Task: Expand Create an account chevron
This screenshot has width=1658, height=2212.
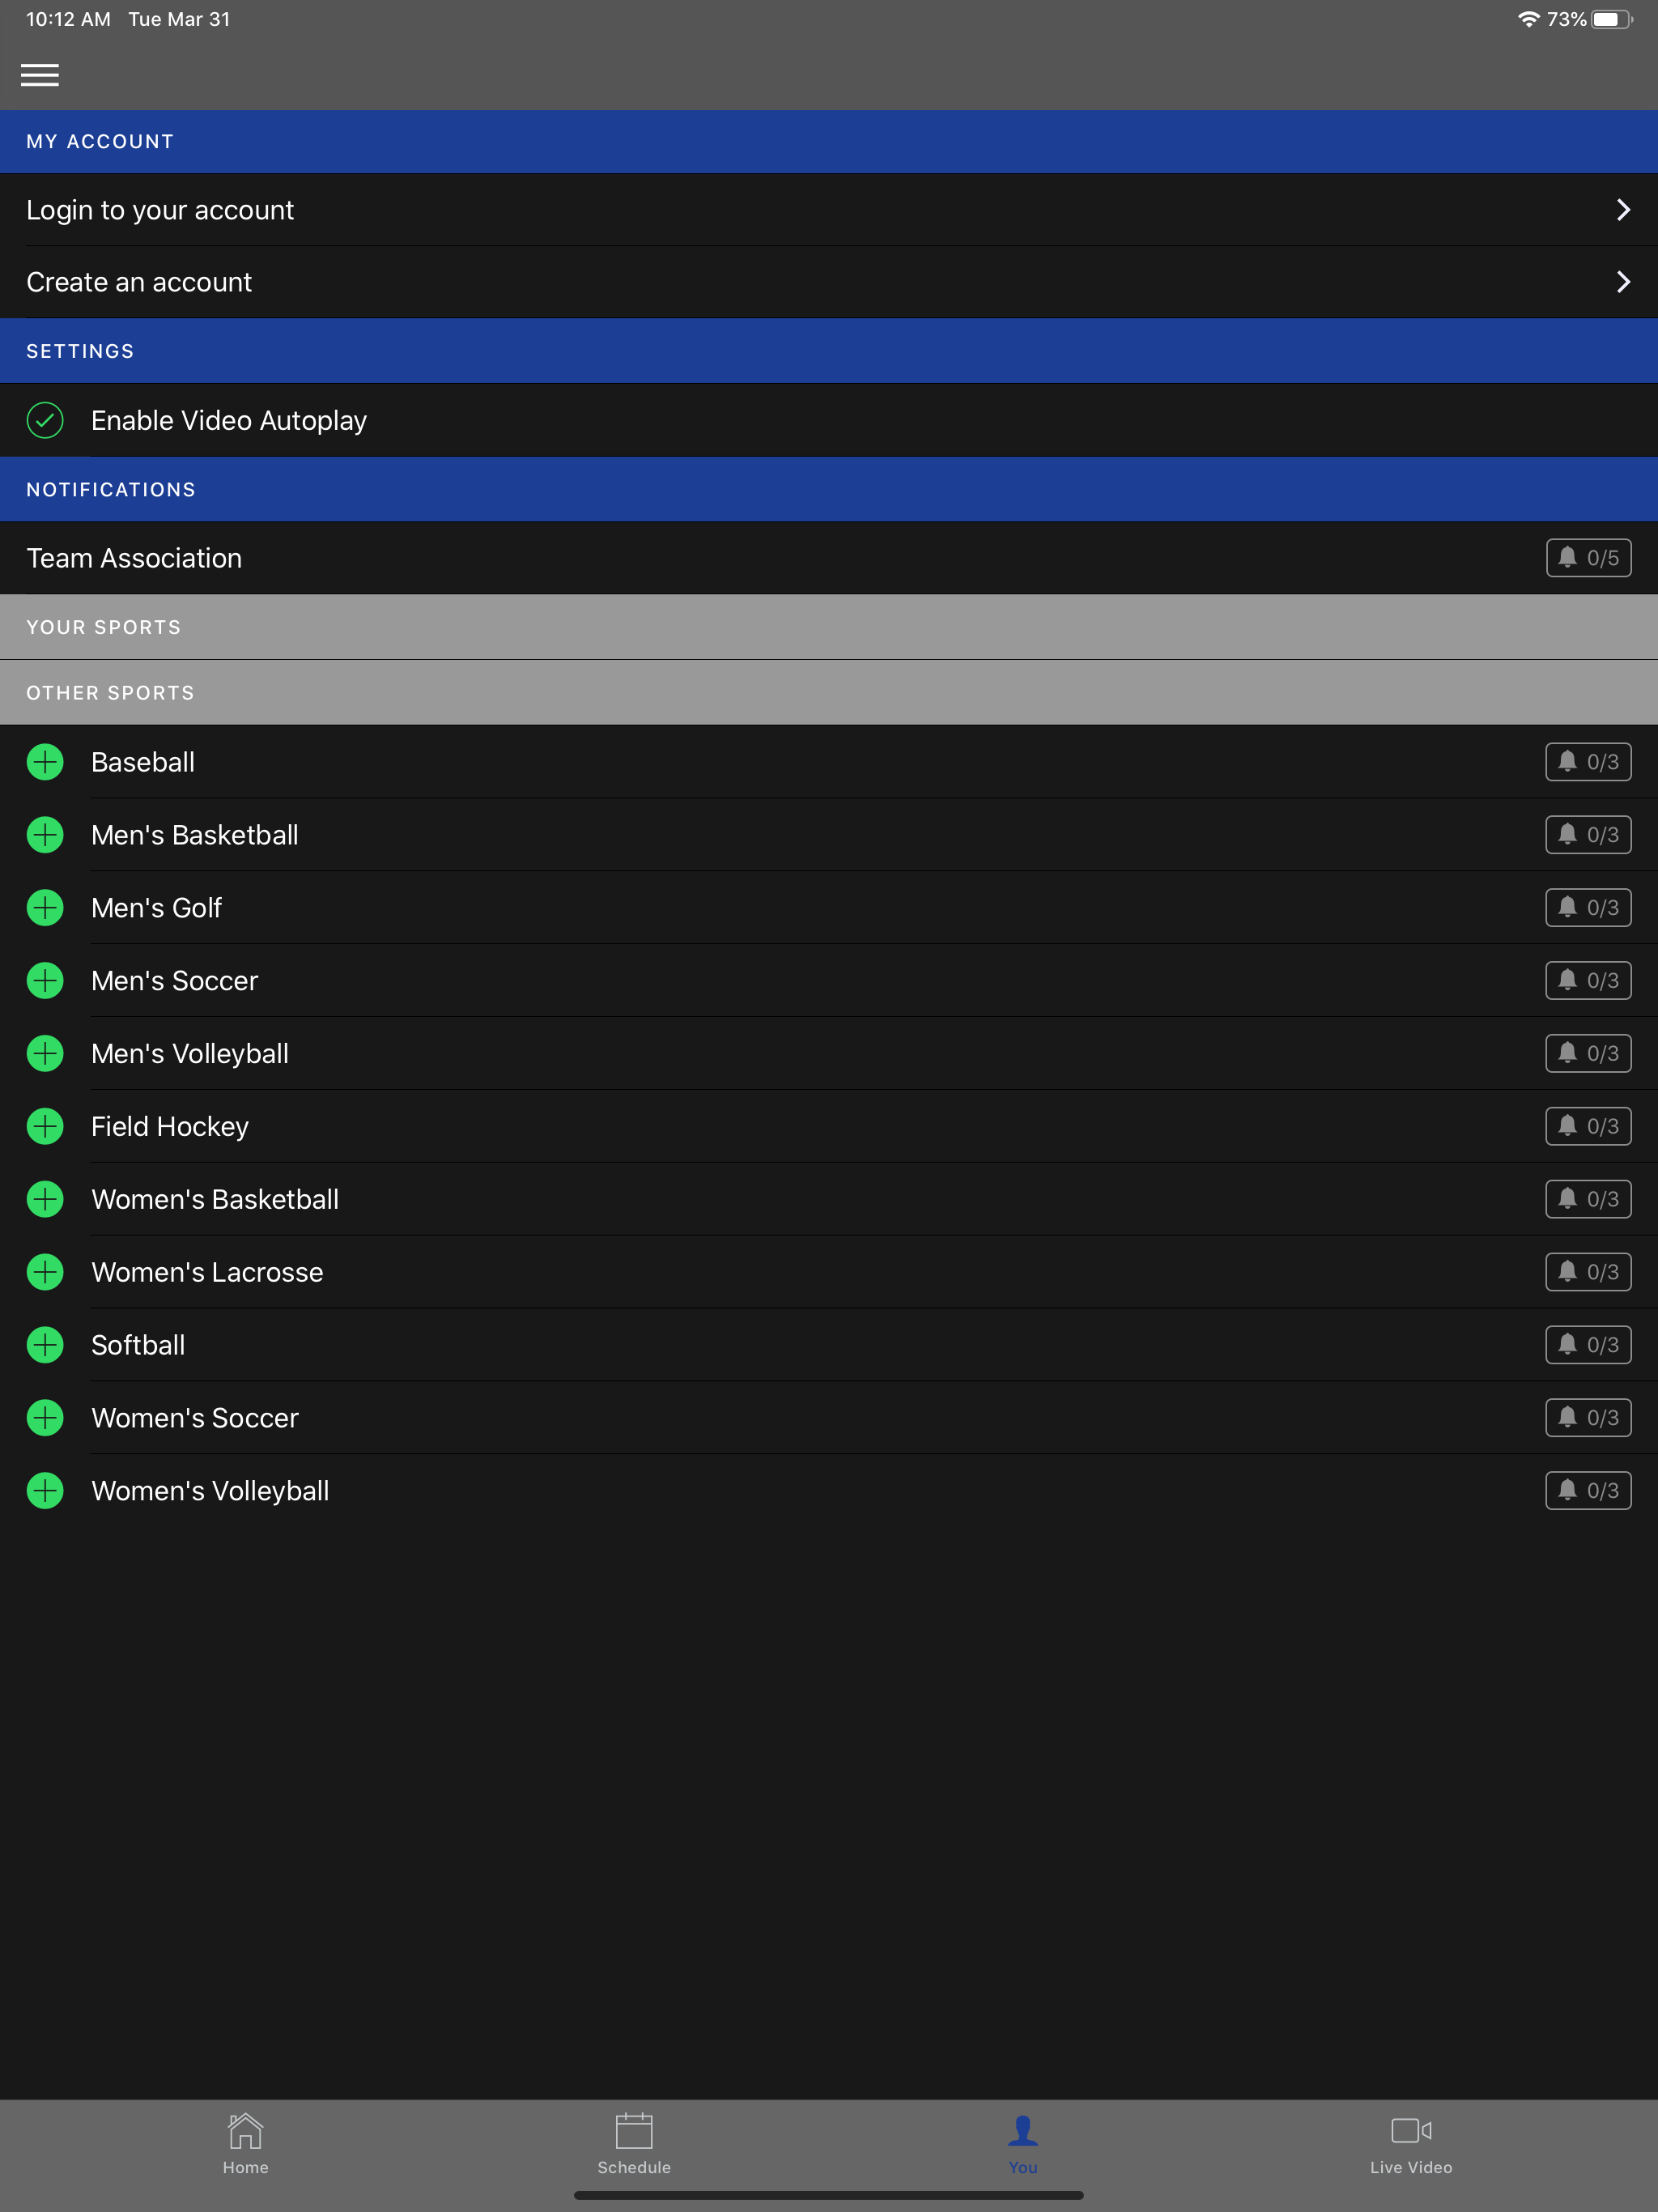Action: tap(1623, 282)
